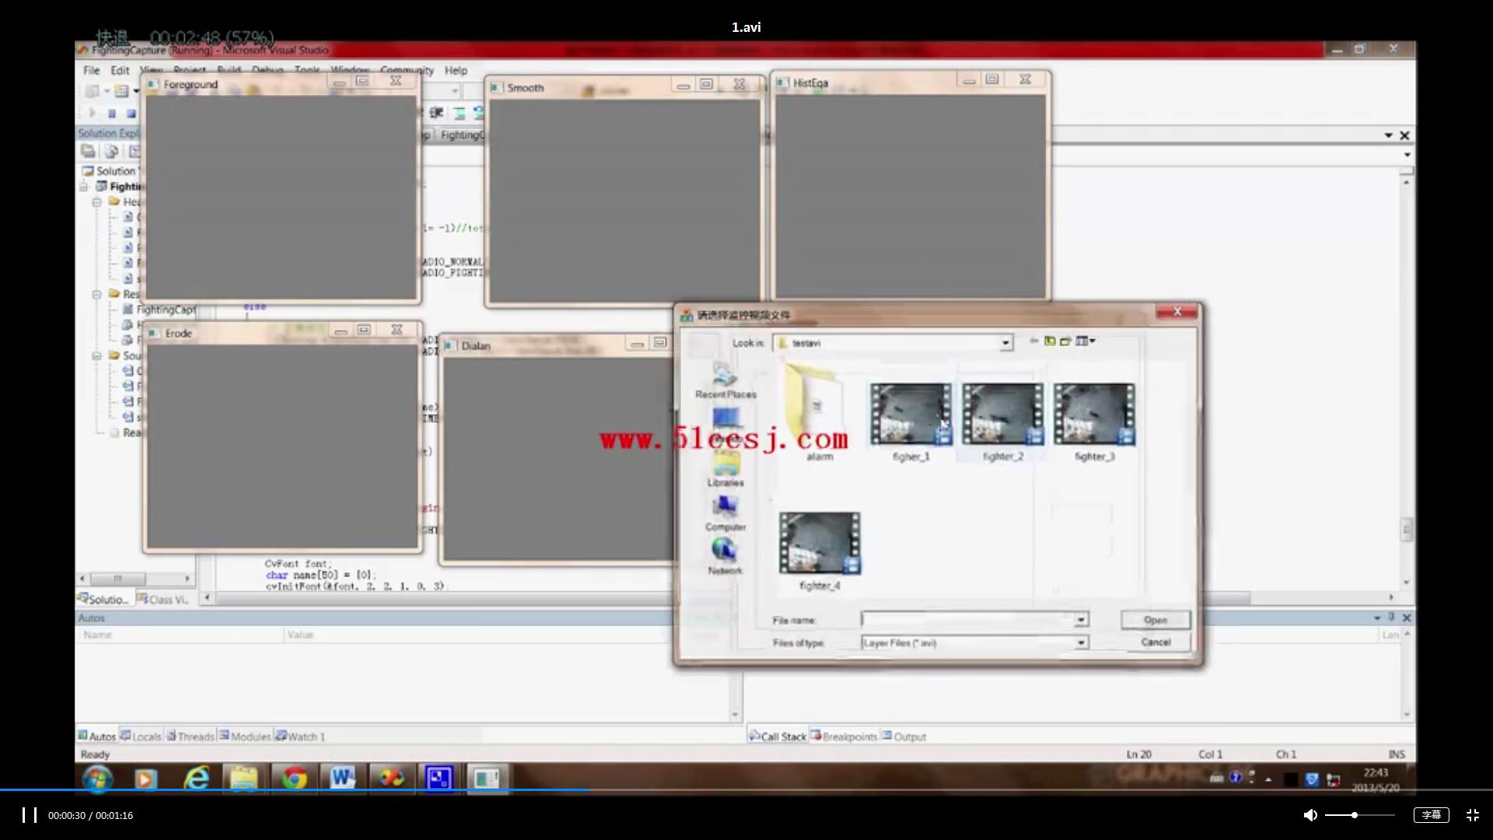Open Recent Places in the file dialog

tap(725, 380)
